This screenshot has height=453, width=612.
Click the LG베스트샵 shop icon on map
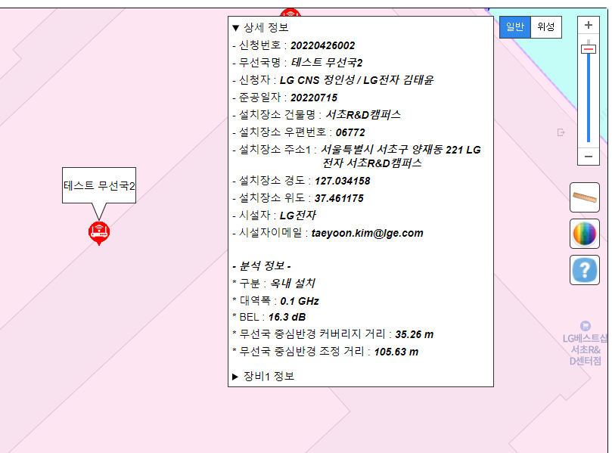point(585,325)
